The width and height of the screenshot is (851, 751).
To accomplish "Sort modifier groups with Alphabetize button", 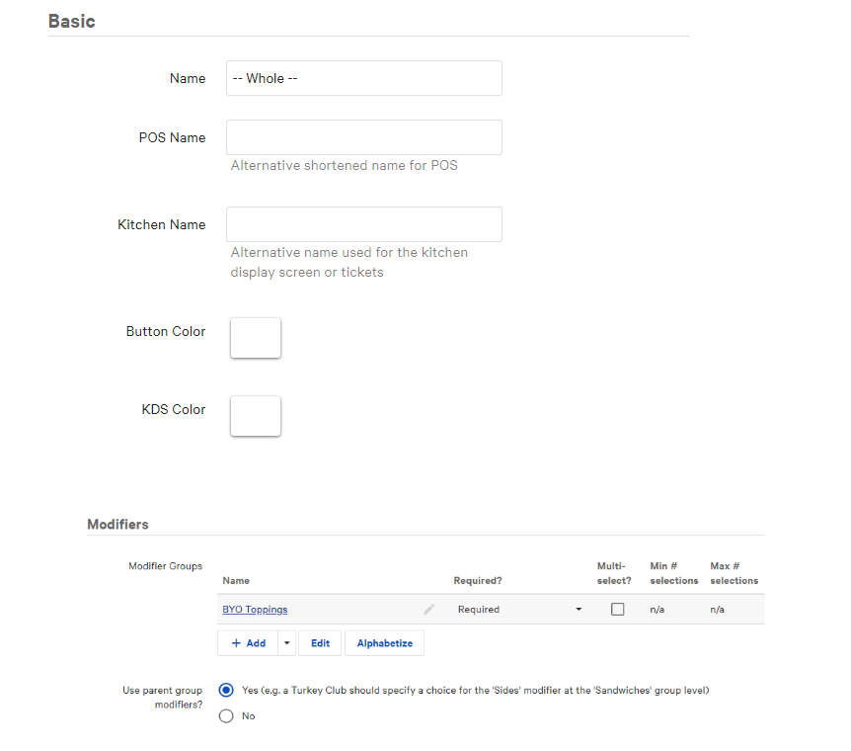I will pos(384,643).
